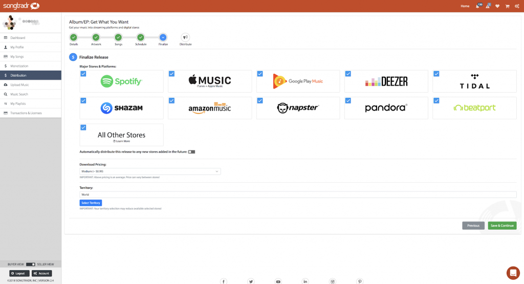Click the Amazon Music logo

point(209,108)
